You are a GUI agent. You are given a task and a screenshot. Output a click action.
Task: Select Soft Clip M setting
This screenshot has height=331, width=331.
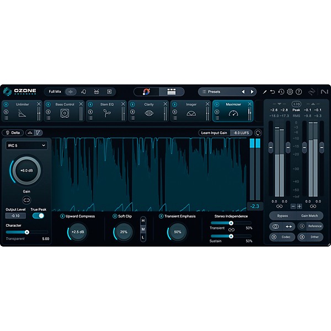click(143, 229)
